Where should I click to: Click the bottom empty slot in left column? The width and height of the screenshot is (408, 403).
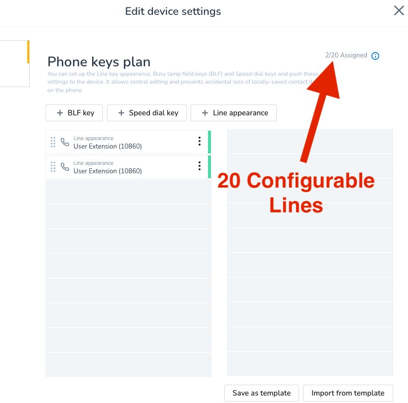128,365
